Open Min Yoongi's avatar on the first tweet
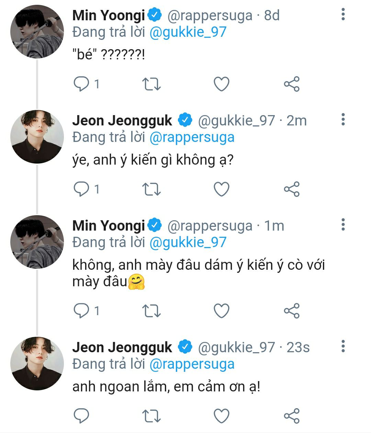The height and width of the screenshot is (433, 371). tap(37, 32)
